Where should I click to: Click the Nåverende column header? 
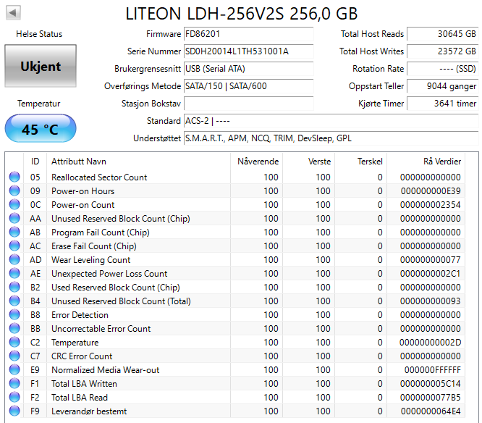pyautogui.click(x=256, y=162)
